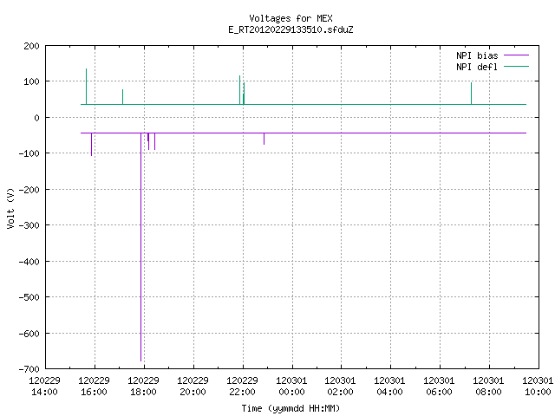Click the y-axis value 200

coord(31,46)
